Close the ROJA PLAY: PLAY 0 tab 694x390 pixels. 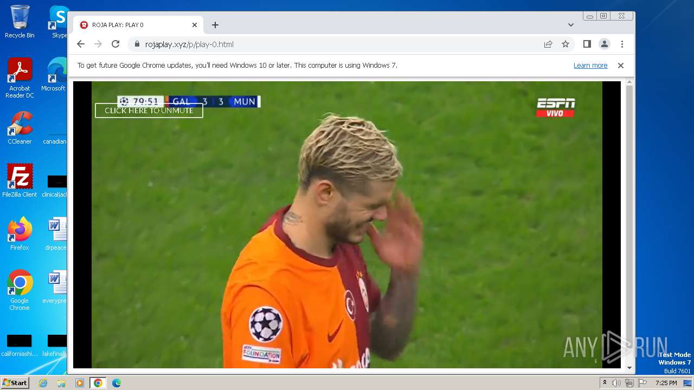click(x=195, y=25)
